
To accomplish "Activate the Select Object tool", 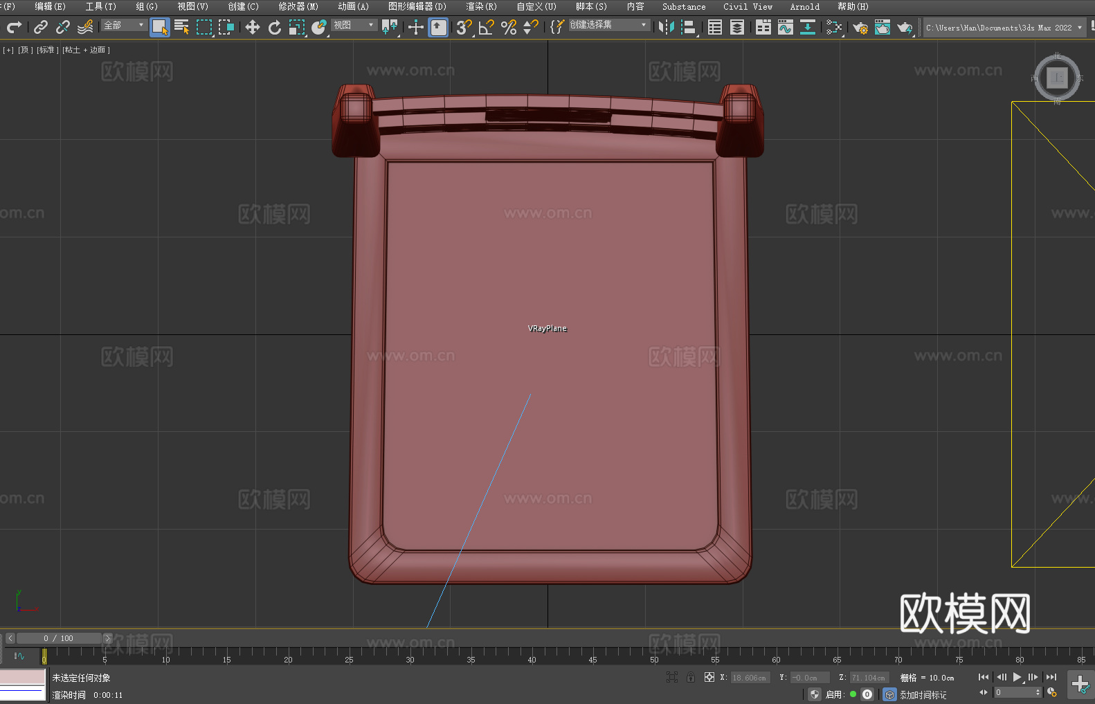I will 160,27.
